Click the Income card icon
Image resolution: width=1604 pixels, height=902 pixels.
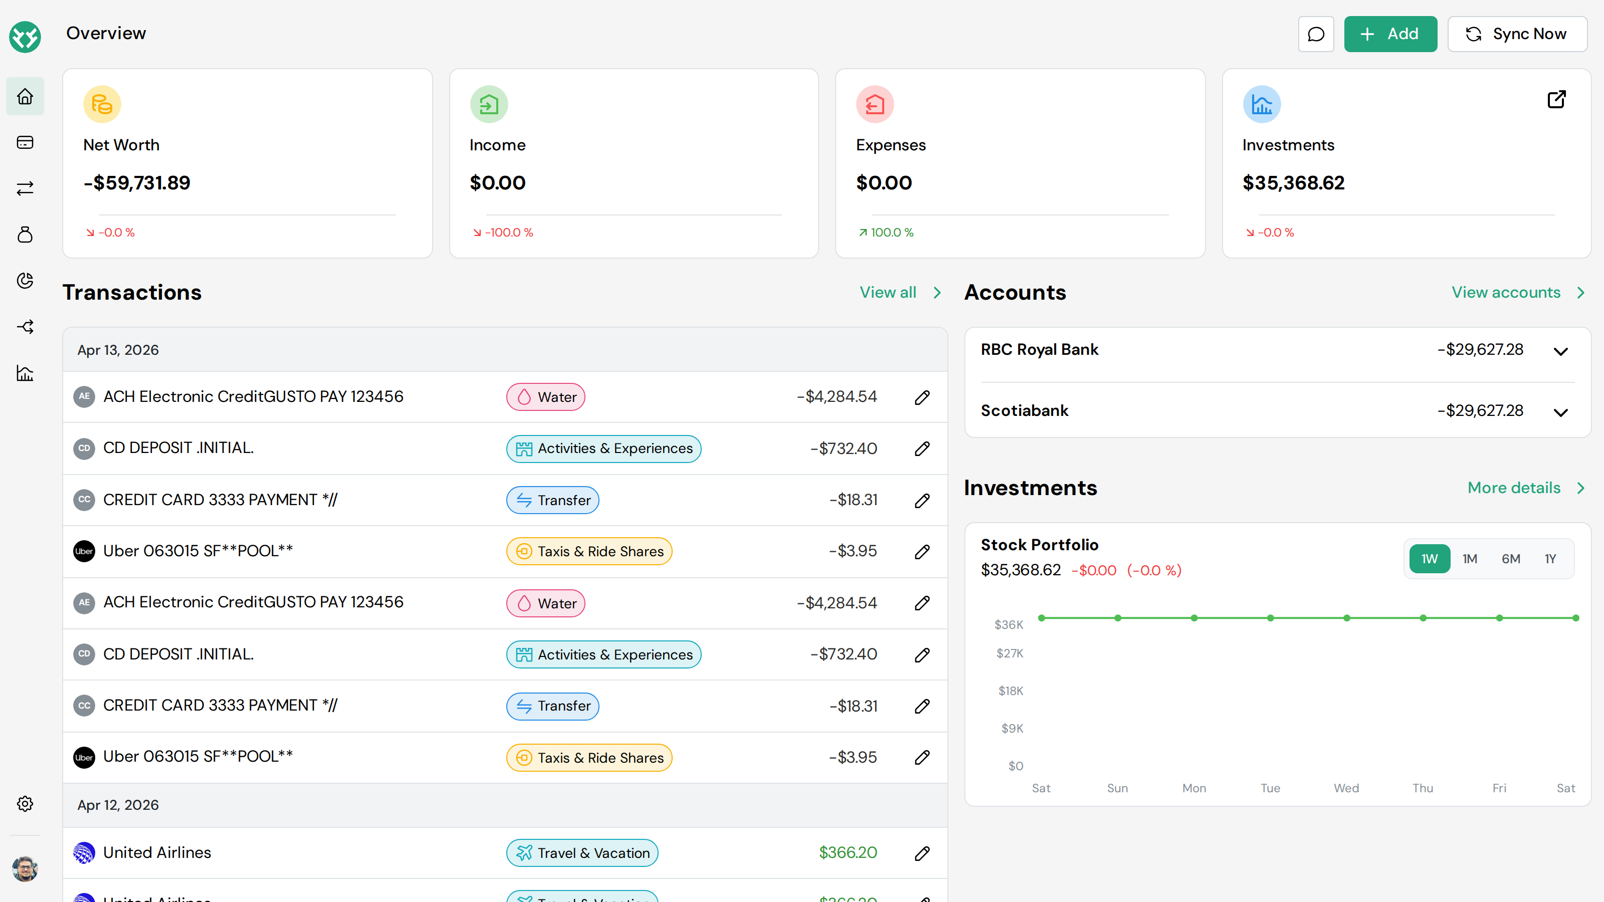(489, 104)
